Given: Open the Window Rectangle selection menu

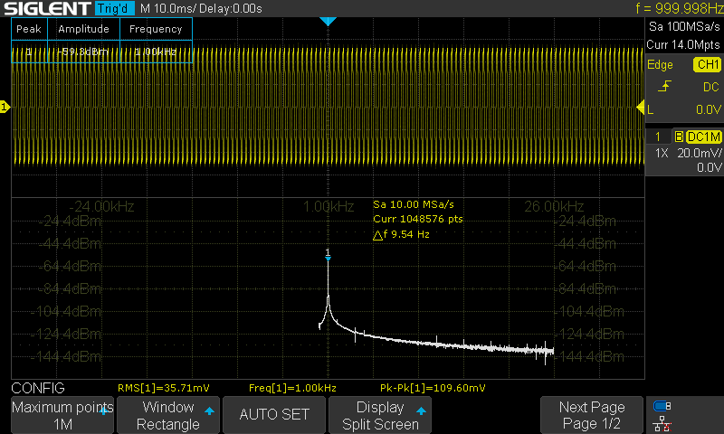Looking at the screenshot, I should [168, 415].
